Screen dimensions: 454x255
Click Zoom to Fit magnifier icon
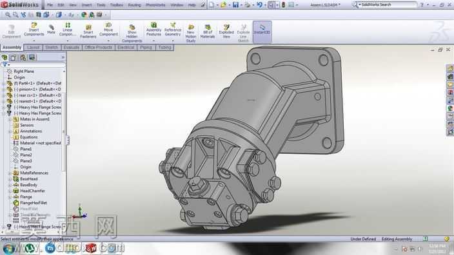pyautogui.click(x=8, y=14)
